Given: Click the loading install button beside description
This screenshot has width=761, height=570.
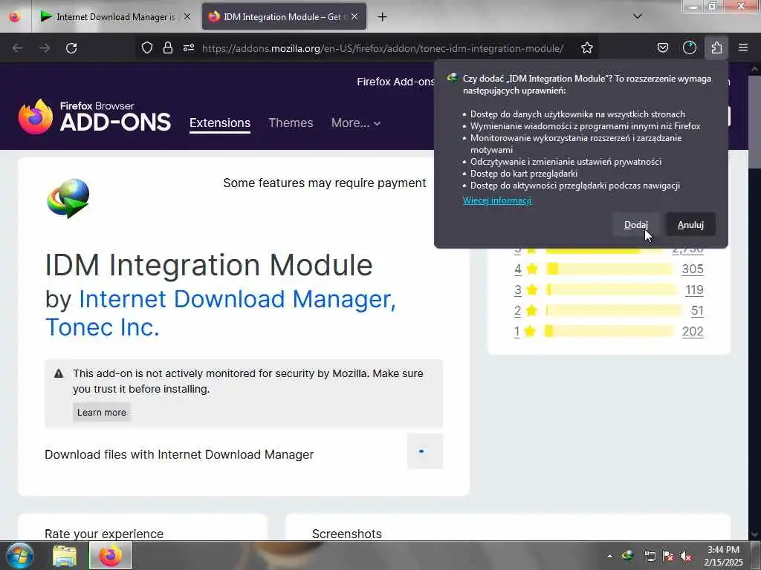Looking at the screenshot, I should (424, 451).
